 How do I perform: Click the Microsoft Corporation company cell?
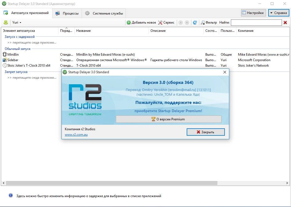pyautogui.click(x=254, y=60)
